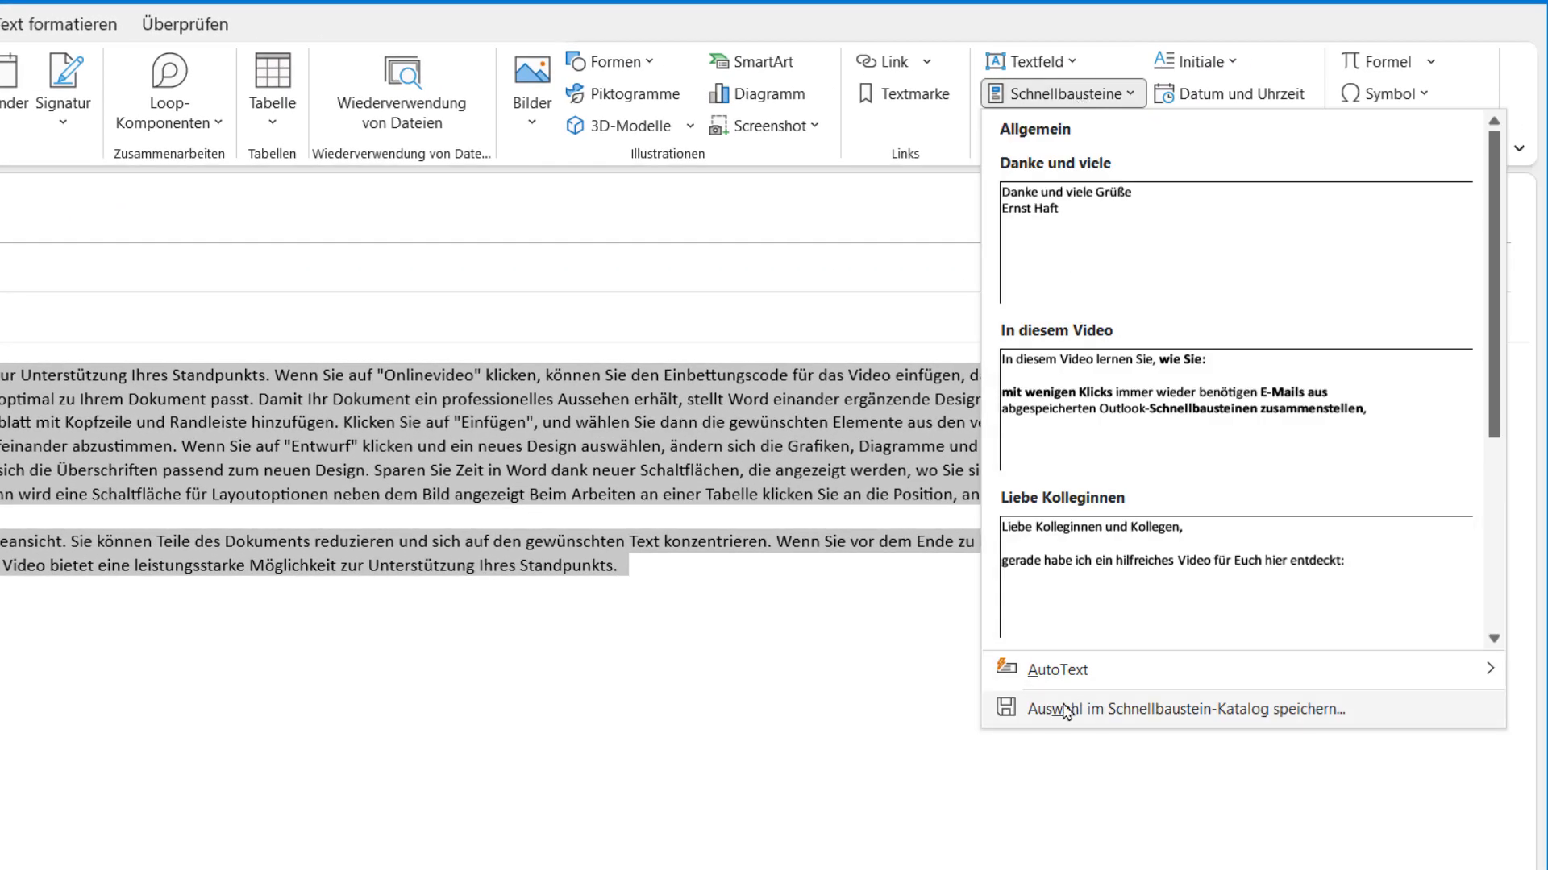
Task: Select the Signatur tool
Action: pyautogui.click(x=64, y=89)
